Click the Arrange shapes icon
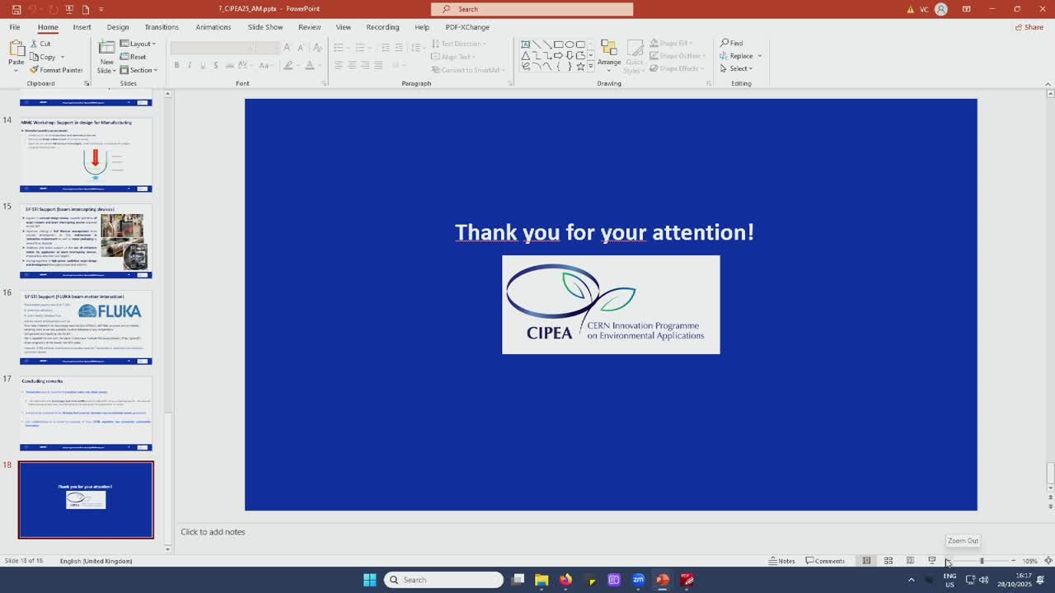Viewport: 1055px width, 593px height. (x=609, y=54)
